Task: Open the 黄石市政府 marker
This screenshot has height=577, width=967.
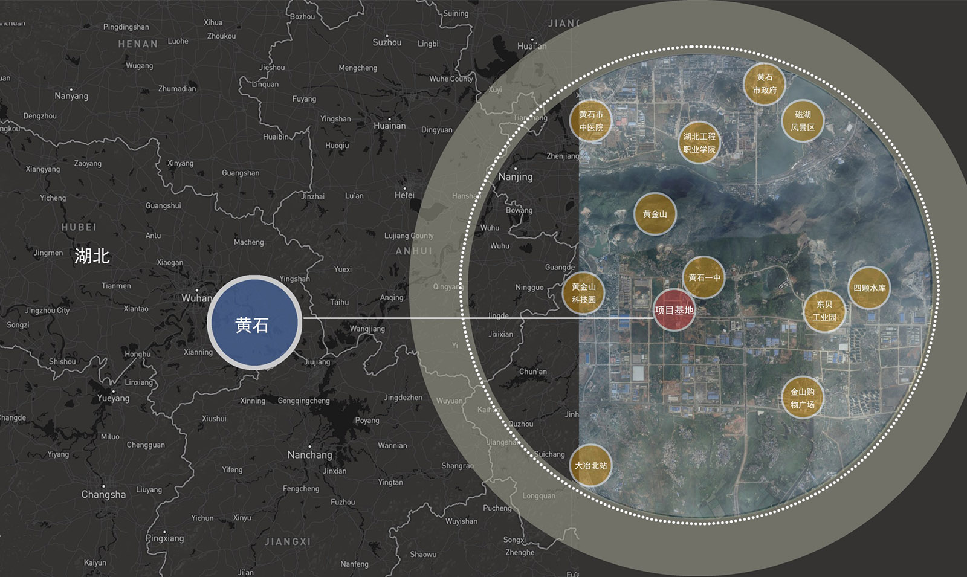Action: [764, 84]
